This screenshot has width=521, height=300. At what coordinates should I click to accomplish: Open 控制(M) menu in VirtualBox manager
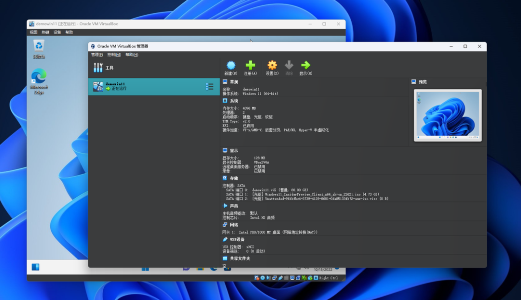(x=114, y=55)
